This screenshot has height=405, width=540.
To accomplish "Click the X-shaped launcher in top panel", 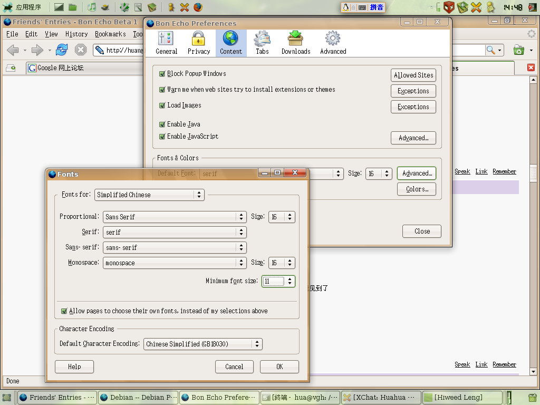I will 185,7.
